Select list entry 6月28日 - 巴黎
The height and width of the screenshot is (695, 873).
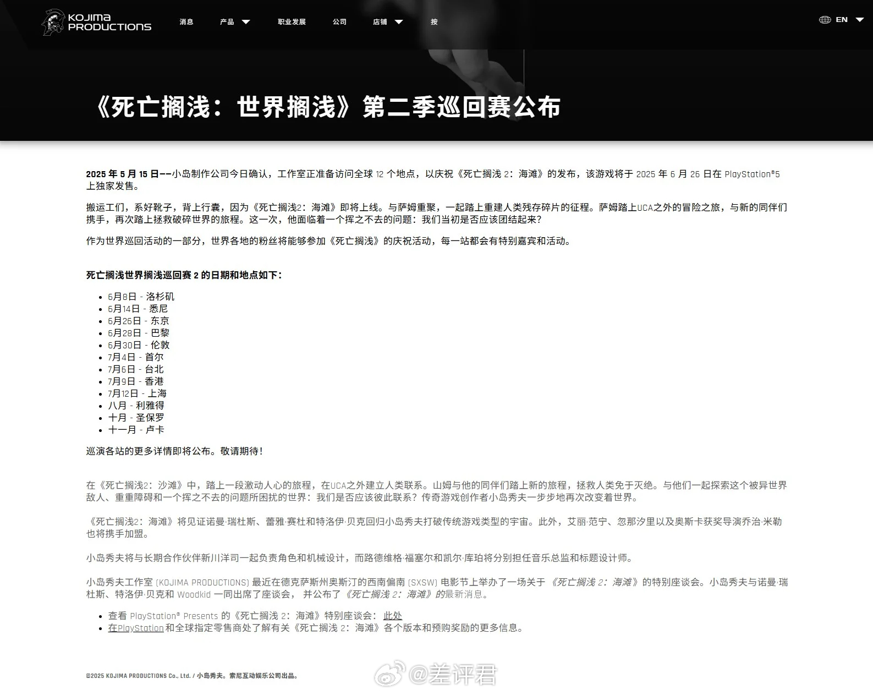click(x=139, y=333)
